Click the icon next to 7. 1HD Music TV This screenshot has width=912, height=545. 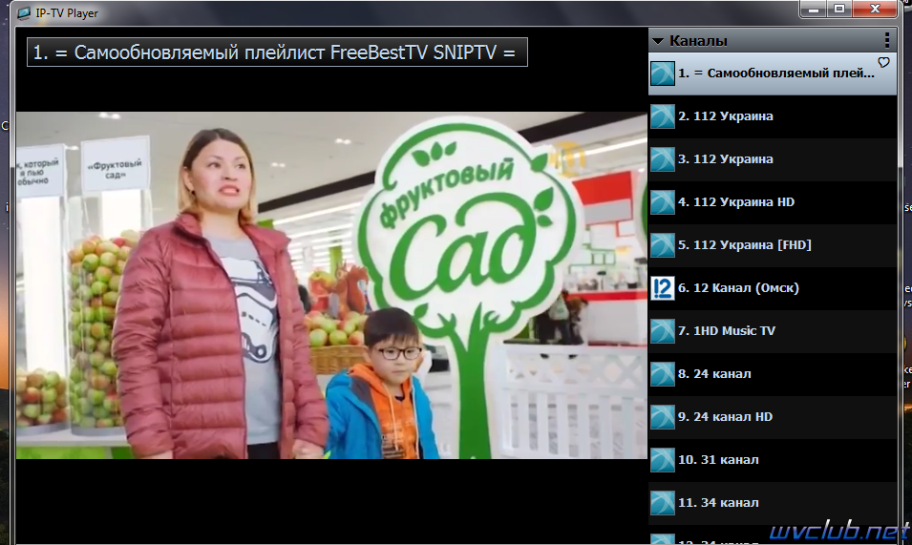click(x=663, y=331)
